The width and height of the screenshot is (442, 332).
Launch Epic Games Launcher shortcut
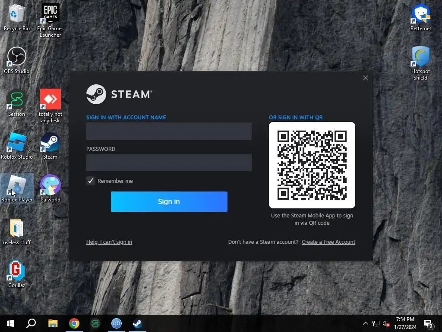tap(50, 20)
